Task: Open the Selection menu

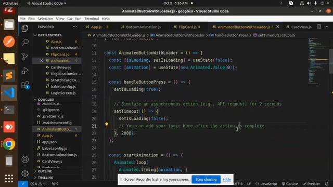Action: [45, 19]
